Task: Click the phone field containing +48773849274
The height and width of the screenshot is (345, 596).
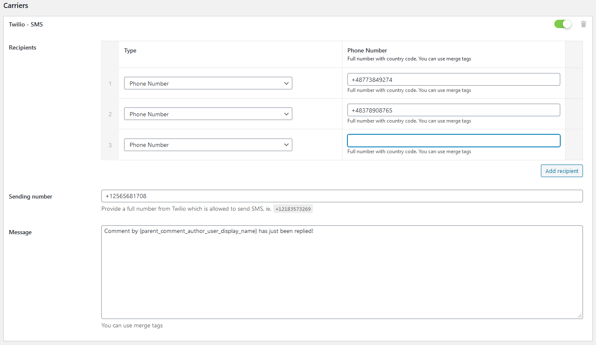Action: 453,80
